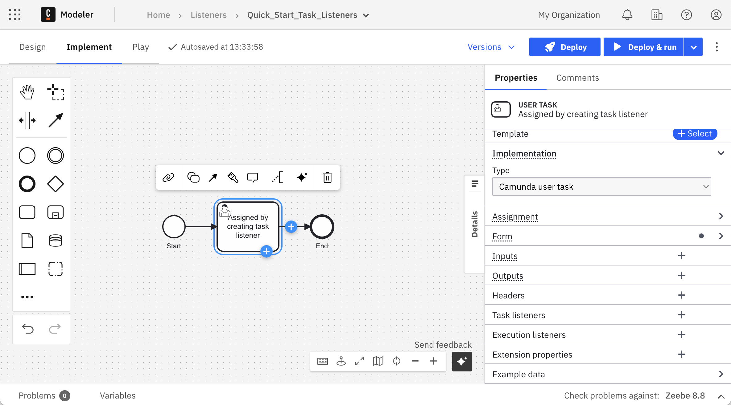Image resolution: width=731 pixels, height=405 pixels.
Task: Open the Versions dropdown
Action: click(x=491, y=47)
